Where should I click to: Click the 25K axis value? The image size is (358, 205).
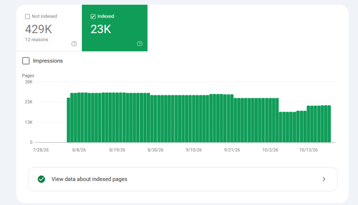click(29, 102)
